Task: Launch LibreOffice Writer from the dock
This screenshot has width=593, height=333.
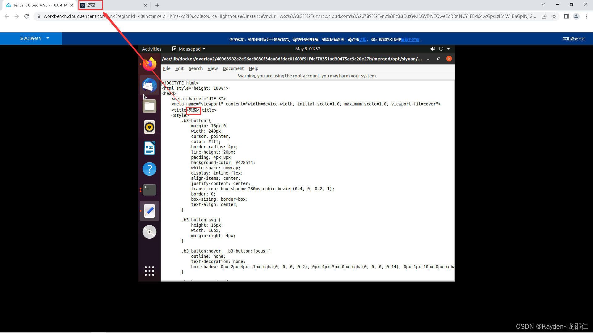Action: (149, 148)
